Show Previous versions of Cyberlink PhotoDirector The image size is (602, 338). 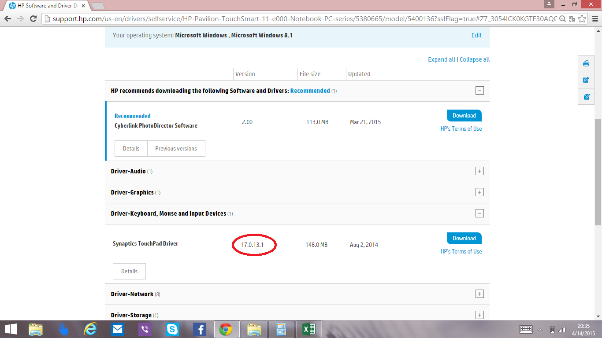[176, 148]
